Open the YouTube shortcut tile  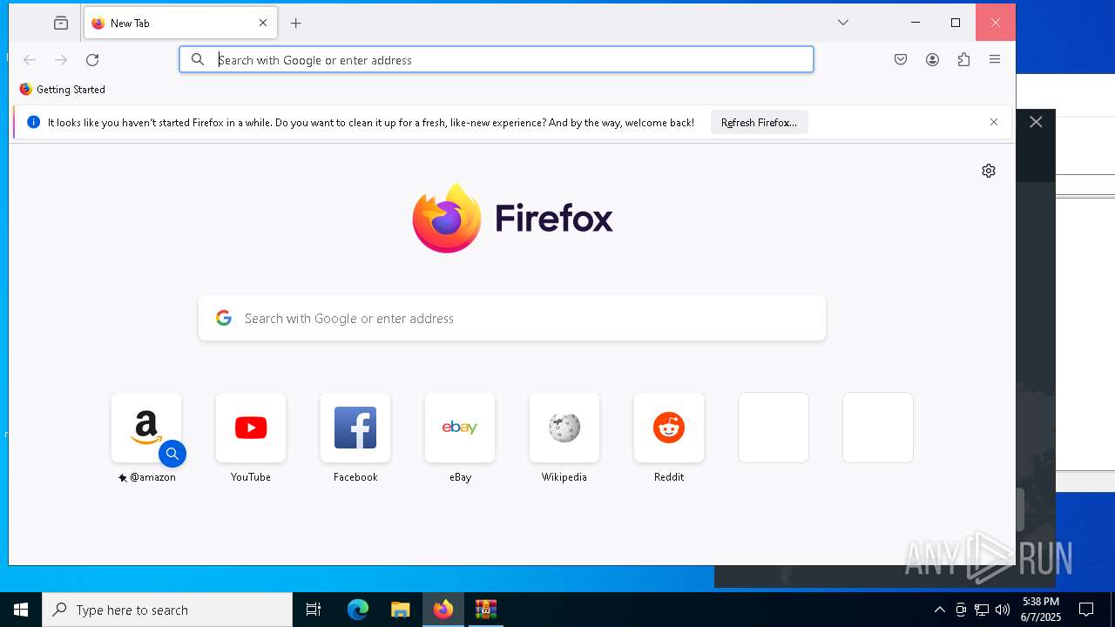coord(251,428)
